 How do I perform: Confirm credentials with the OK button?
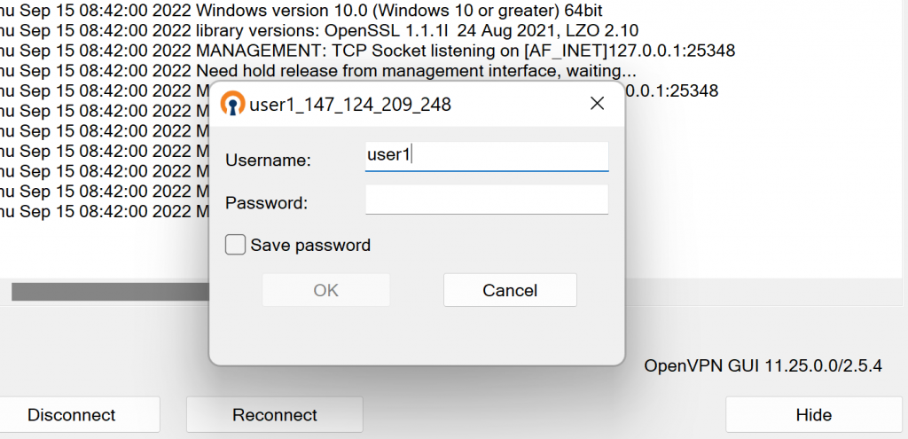[326, 290]
